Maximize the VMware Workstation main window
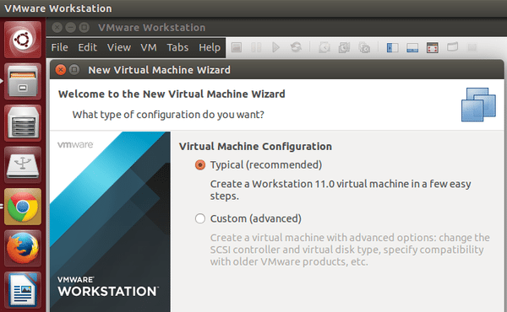Viewport: 507px width, 312px height. click(x=84, y=28)
